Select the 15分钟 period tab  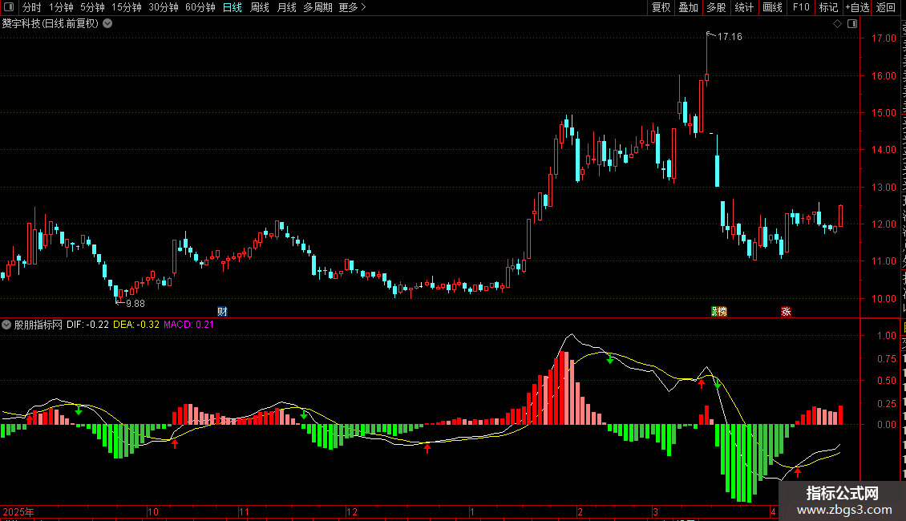(x=126, y=7)
